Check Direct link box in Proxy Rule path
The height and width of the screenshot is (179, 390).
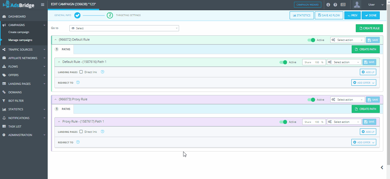(81, 132)
